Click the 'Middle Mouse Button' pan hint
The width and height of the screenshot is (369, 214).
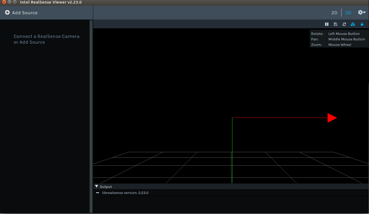(347, 39)
